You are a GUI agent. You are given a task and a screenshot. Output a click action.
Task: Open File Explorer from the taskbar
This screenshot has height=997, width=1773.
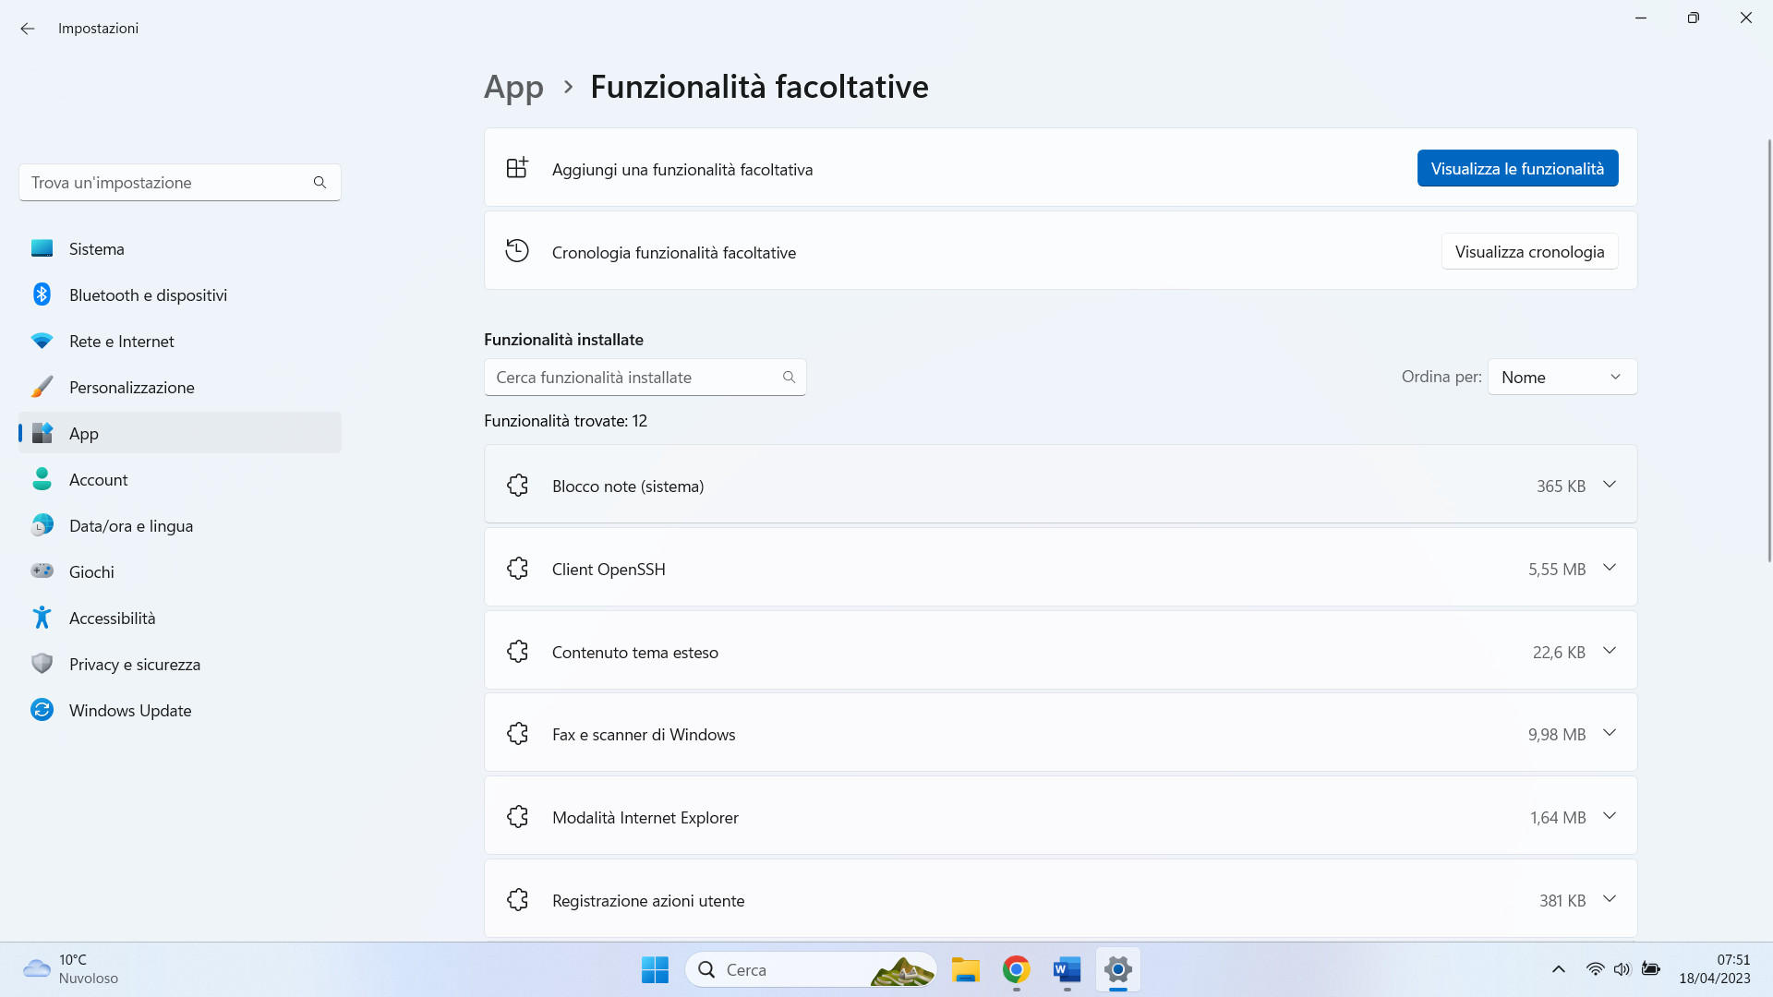966,970
